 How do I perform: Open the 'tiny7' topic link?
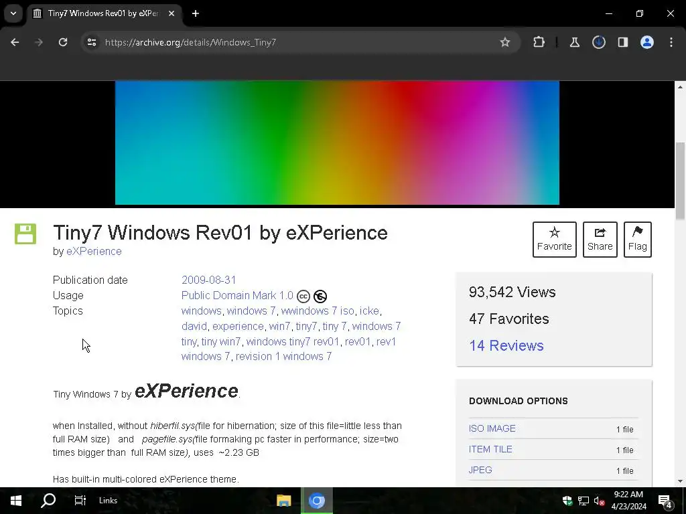[x=306, y=326]
